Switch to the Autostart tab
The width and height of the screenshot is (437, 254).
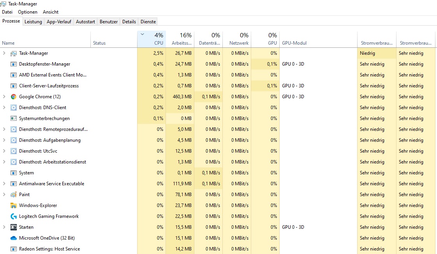[x=85, y=22]
